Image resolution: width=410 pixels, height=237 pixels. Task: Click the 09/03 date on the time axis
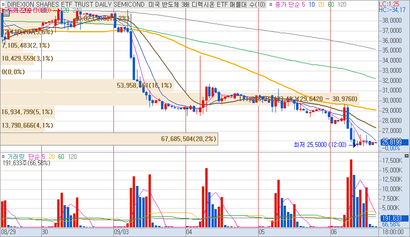click(x=122, y=232)
